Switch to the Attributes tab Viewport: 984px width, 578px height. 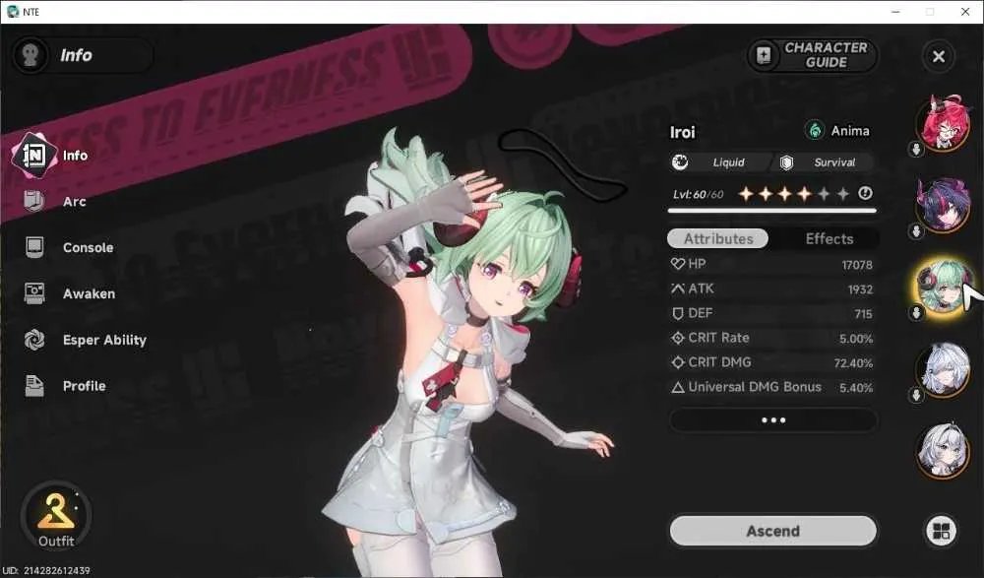tap(717, 238)
